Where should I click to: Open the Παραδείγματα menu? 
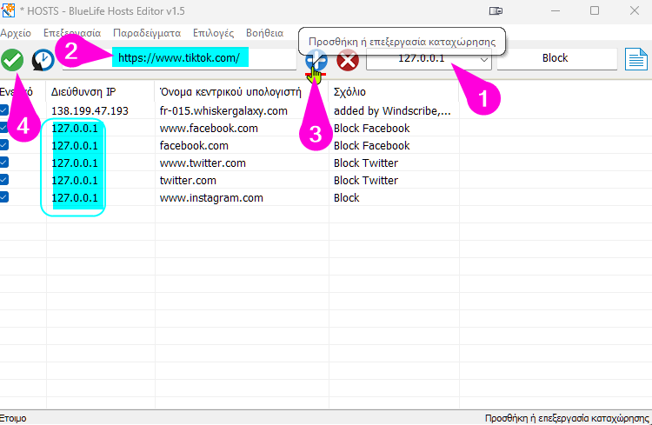[x=147, y=33]
